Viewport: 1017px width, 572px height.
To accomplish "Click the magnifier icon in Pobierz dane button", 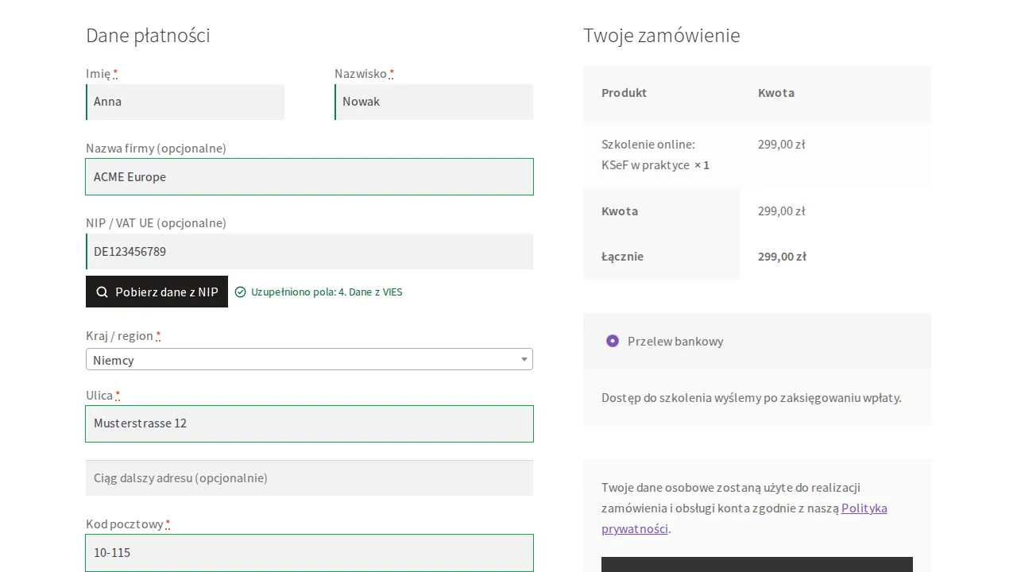I will [x=102, y=292].
